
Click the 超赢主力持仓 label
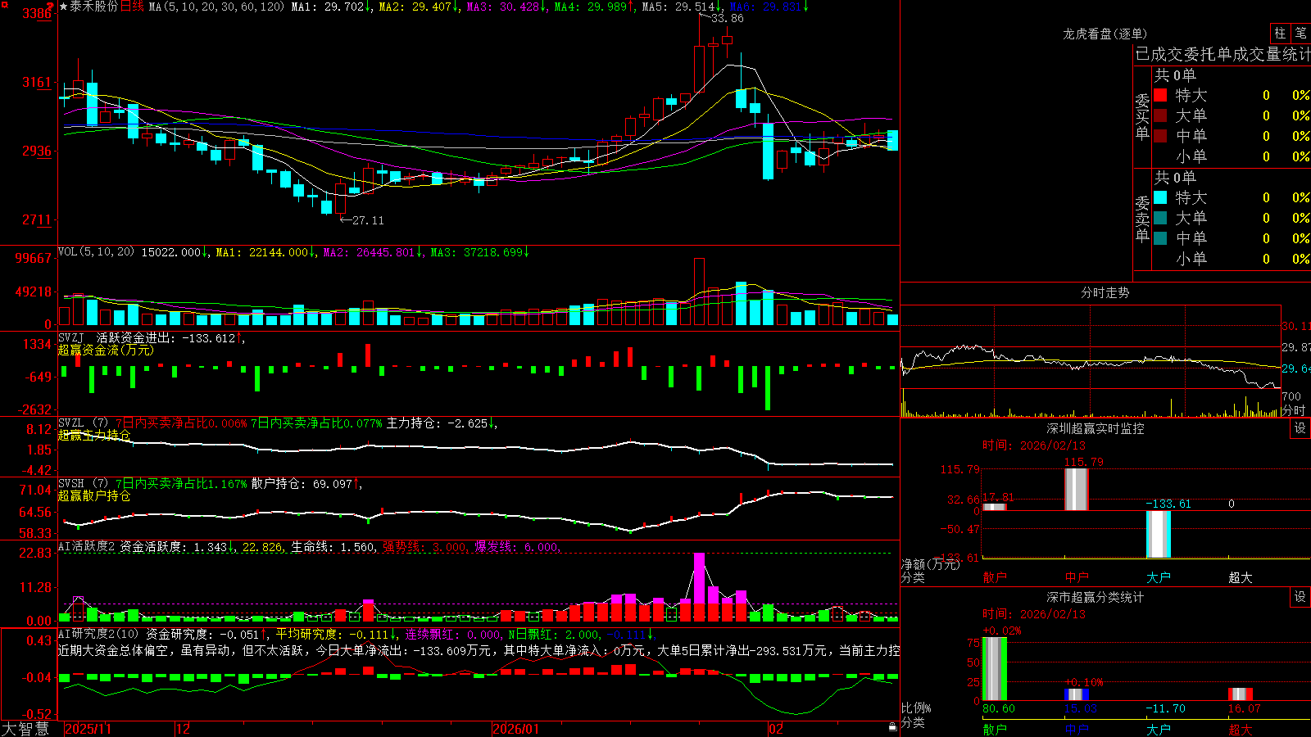click(94, 436)
